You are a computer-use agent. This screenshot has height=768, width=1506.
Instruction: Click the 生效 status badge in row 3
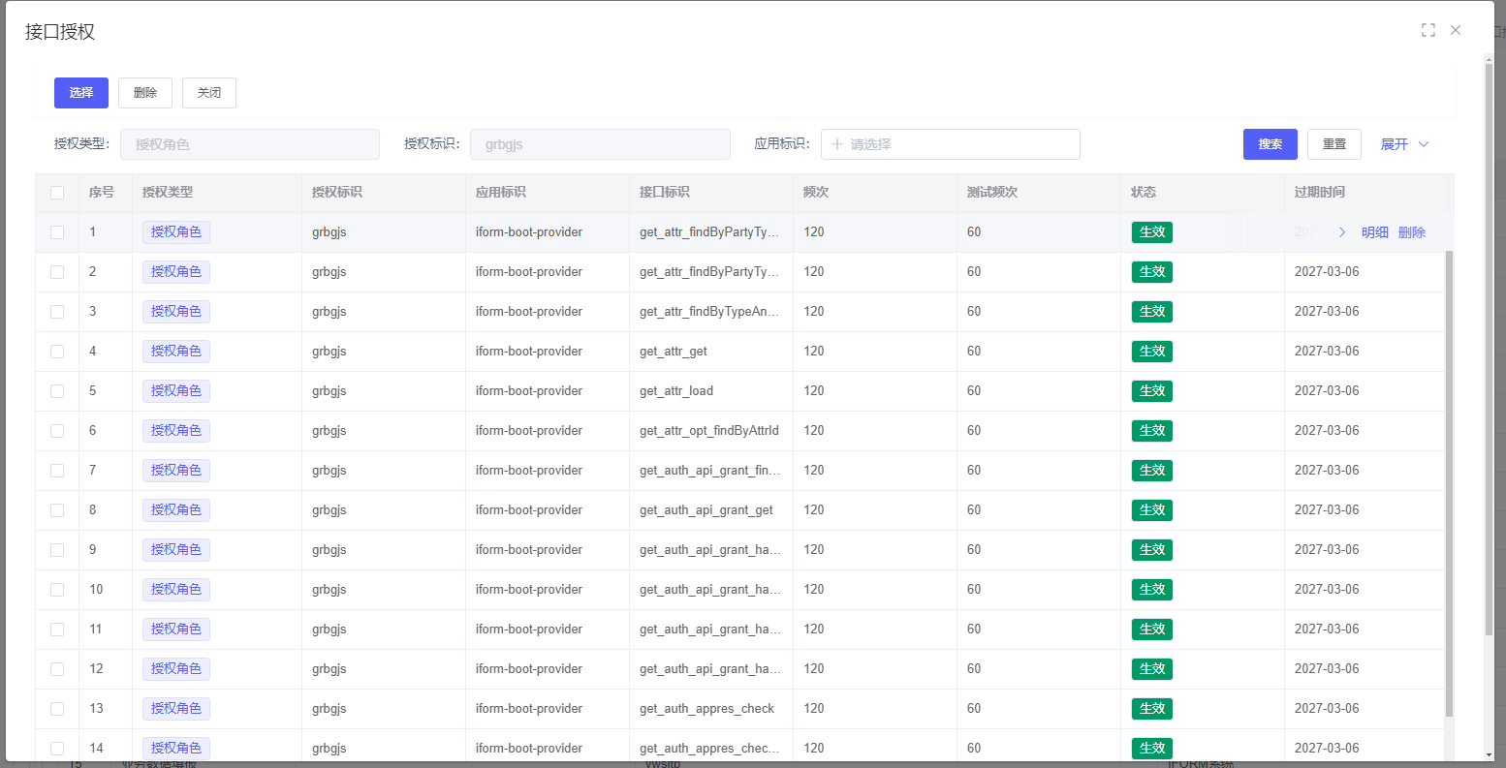(x=1151, y=312)
